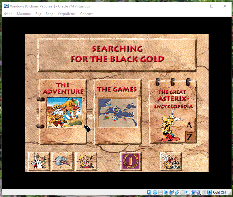Minimize the VirtualBox window

[x=199, y=6]
